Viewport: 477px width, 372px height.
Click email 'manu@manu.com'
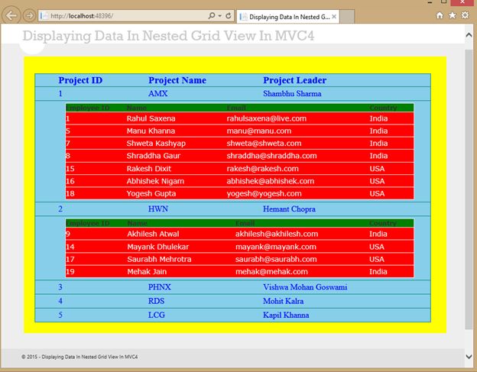click(259, 131)
